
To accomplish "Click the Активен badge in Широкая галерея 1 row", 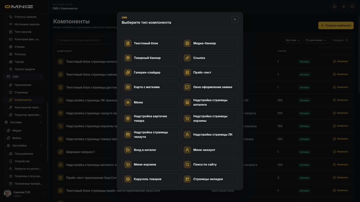I will coord(304,152).
